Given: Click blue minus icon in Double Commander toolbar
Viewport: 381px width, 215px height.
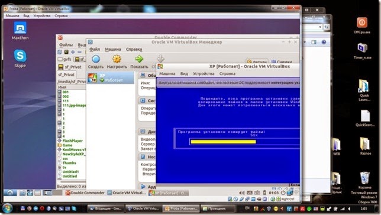Looking at the screenshot, I should [x=79, y=52].
